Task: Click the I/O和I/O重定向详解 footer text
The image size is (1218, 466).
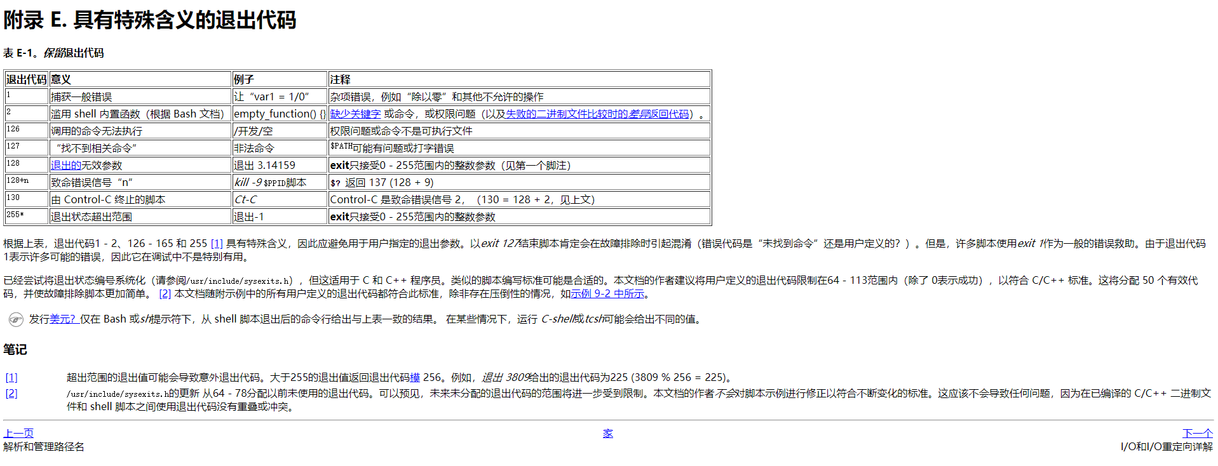Action: pyautogui.click(x=1167, y=446)
